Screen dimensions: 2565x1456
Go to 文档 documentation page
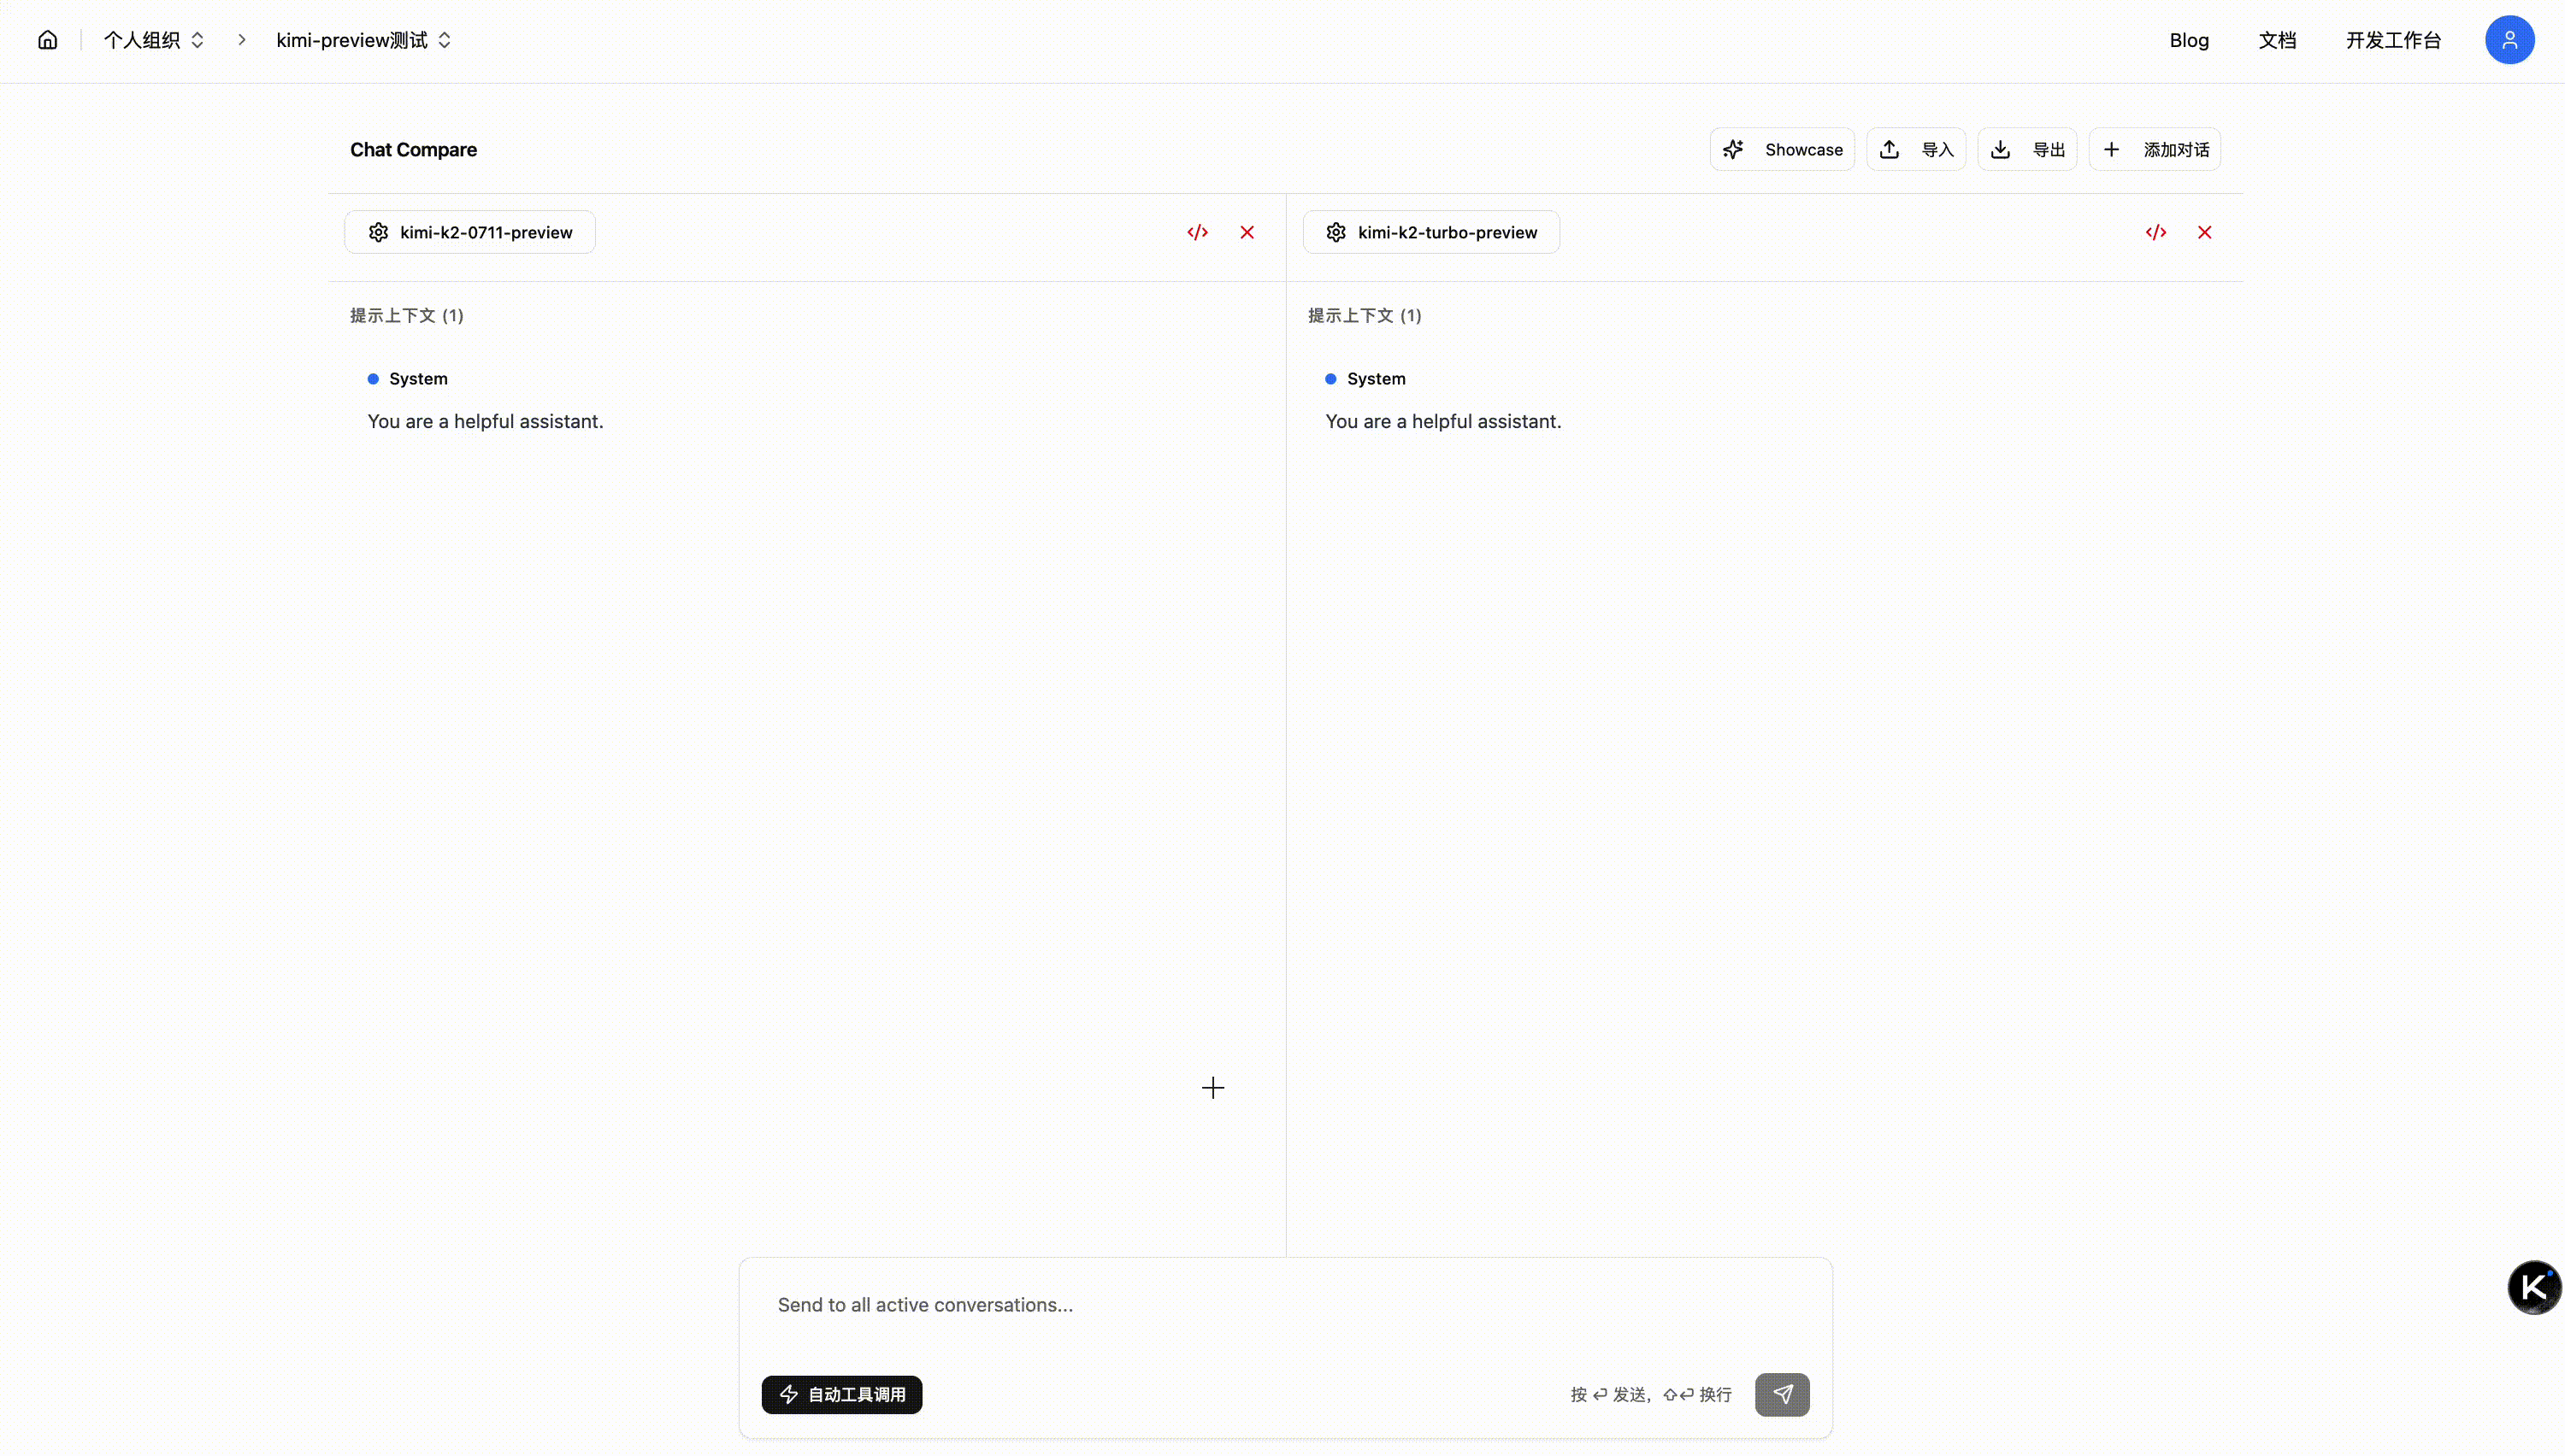click(2277, 40)
